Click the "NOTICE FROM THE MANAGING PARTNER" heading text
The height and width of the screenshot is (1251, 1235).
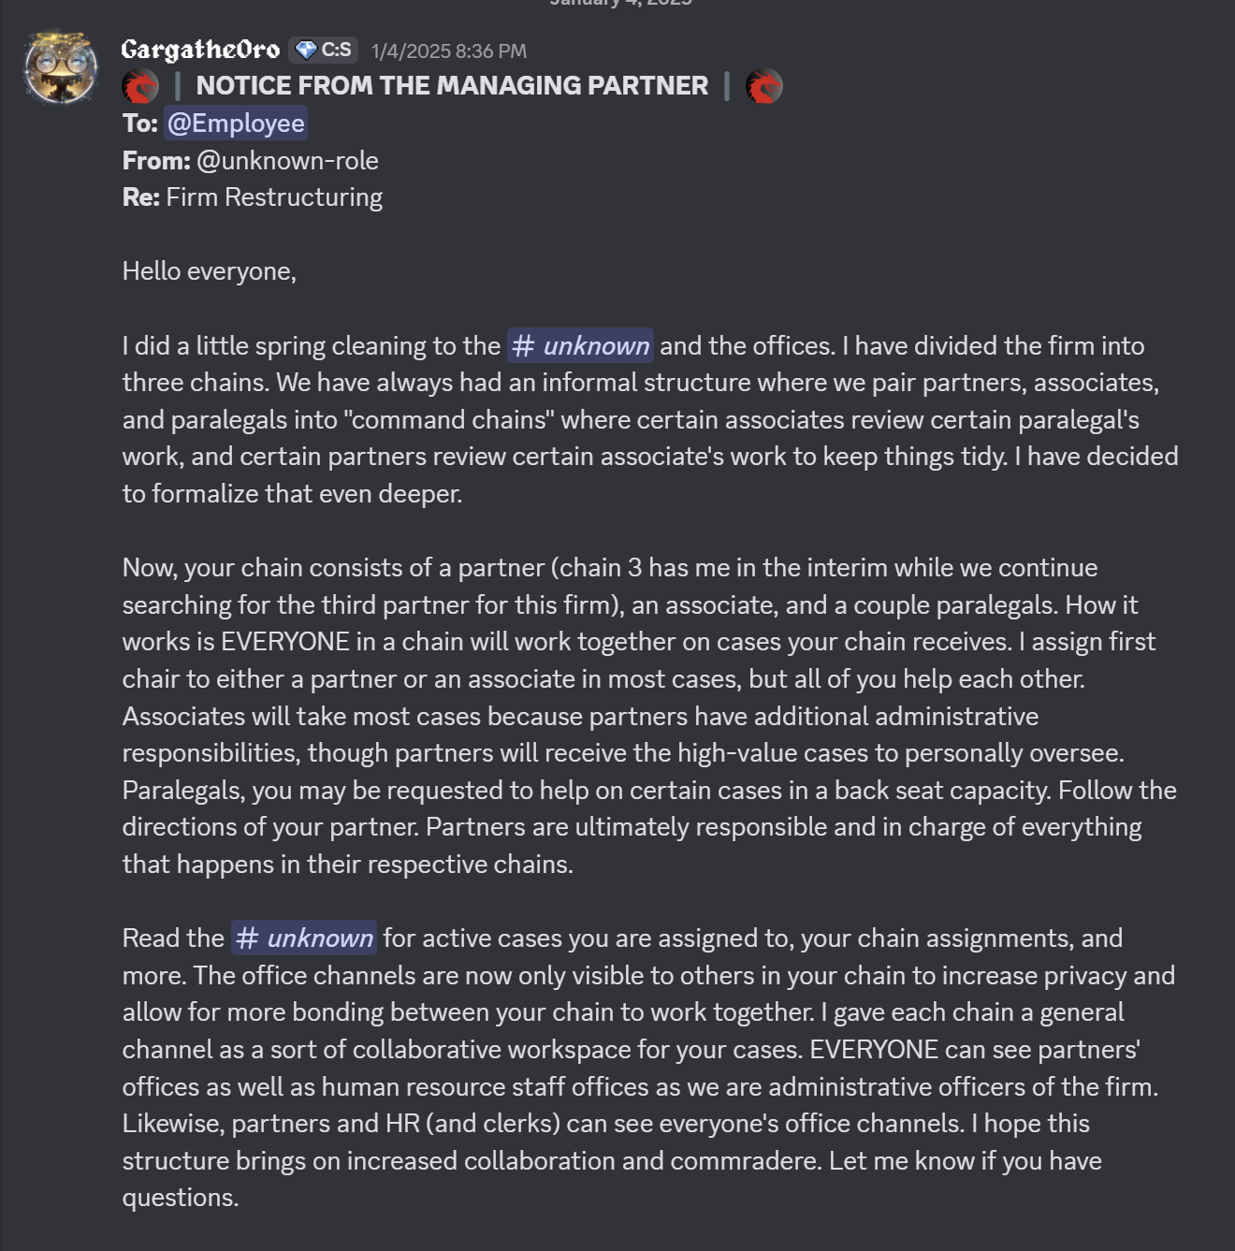point(452,86)
